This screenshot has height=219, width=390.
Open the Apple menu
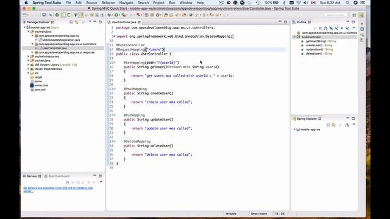pyautogui.click(x=26, y=2)
